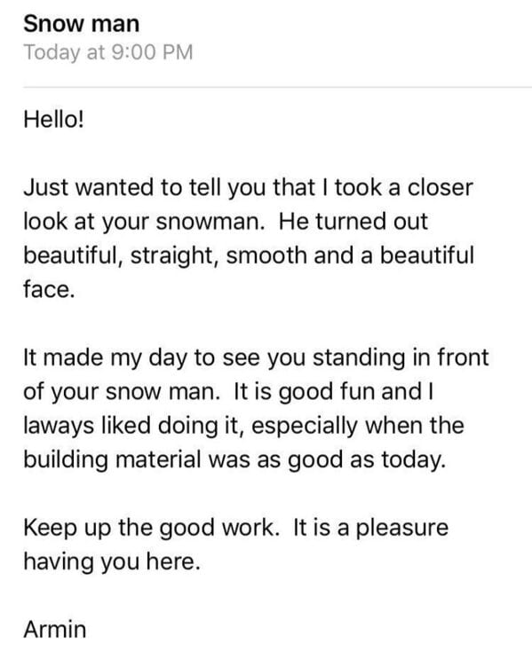Viewport: 532px width, 659px height.
Task: Click the phrase "It is a pleasure"
Action: pos(370,528)
